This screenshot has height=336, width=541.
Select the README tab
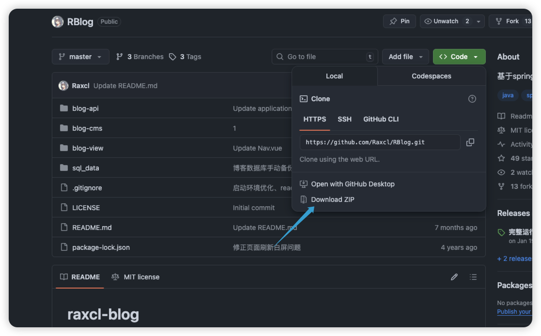pyautogui.click(x=80, y=277)
